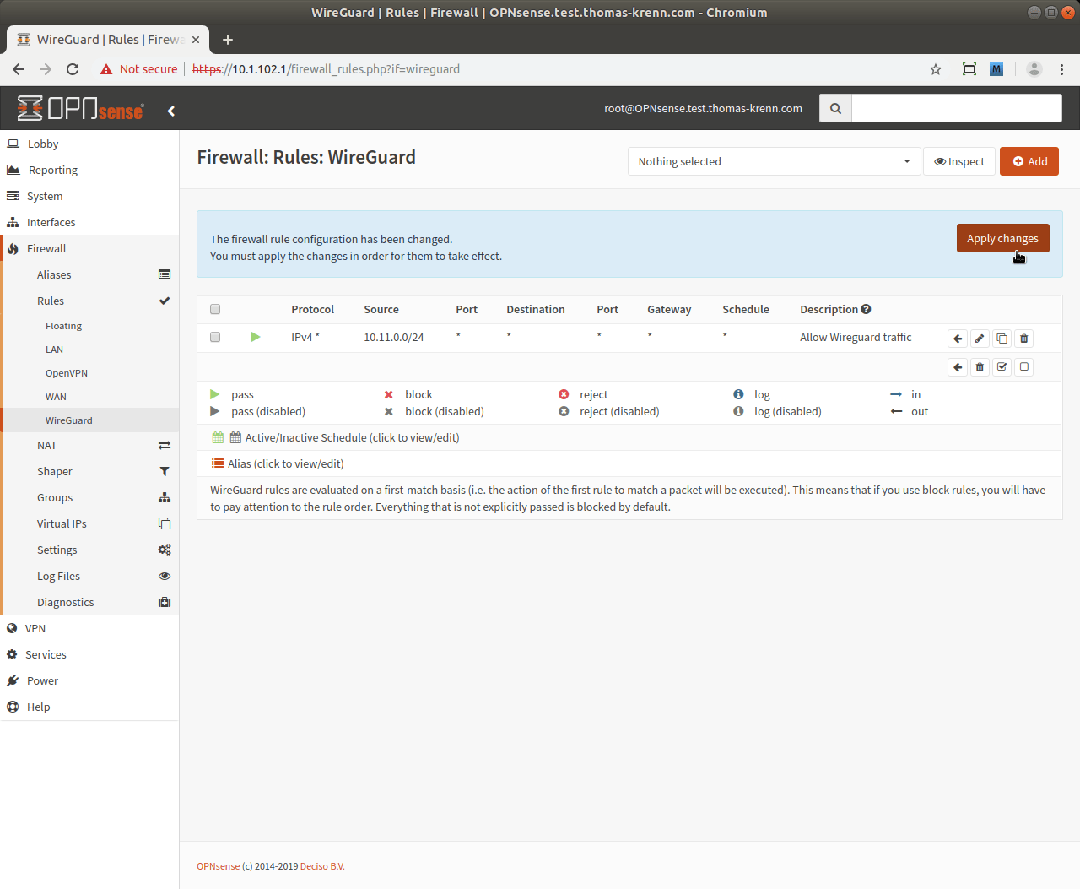
Task: Expand the Services section in sidebar
Action: 46,654
